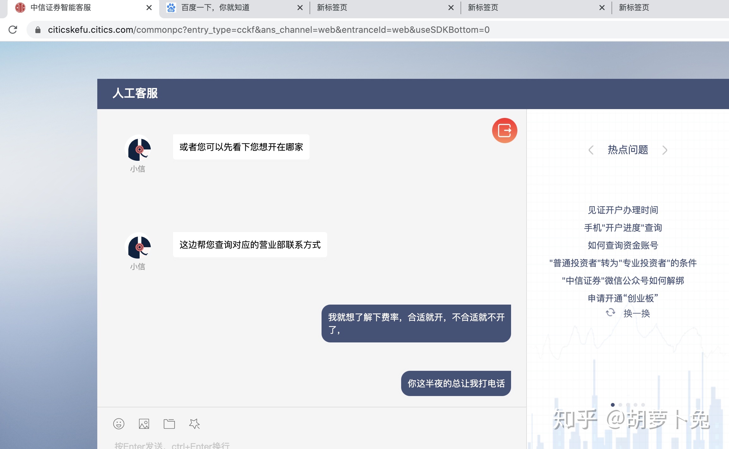Screen dimensions: 729x449
Task: Click 小信 name under second avatar
Action: coord(138,267)
